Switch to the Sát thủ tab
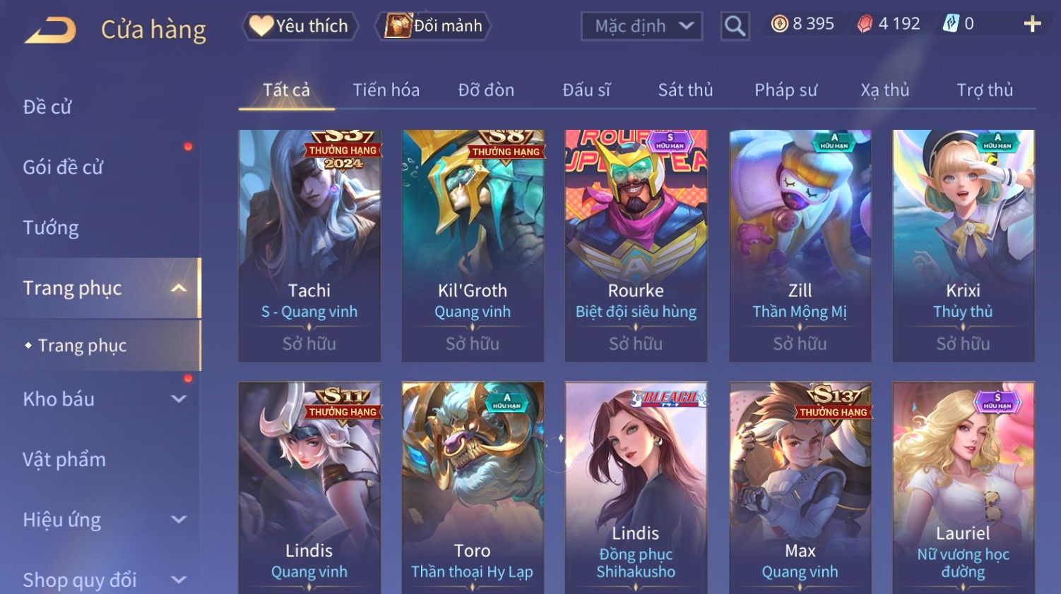 [685, 90]
